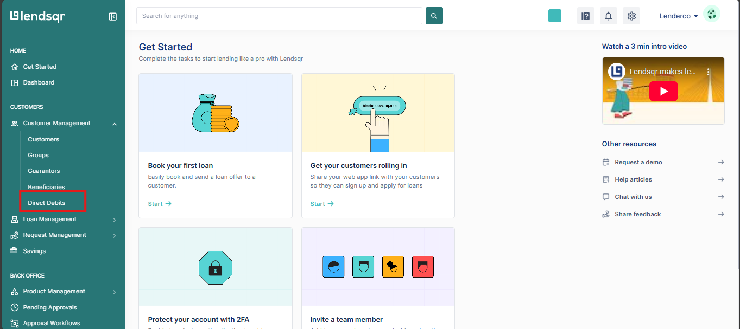Expand the Loan Management chevron
740x329 pixels.
115,220
